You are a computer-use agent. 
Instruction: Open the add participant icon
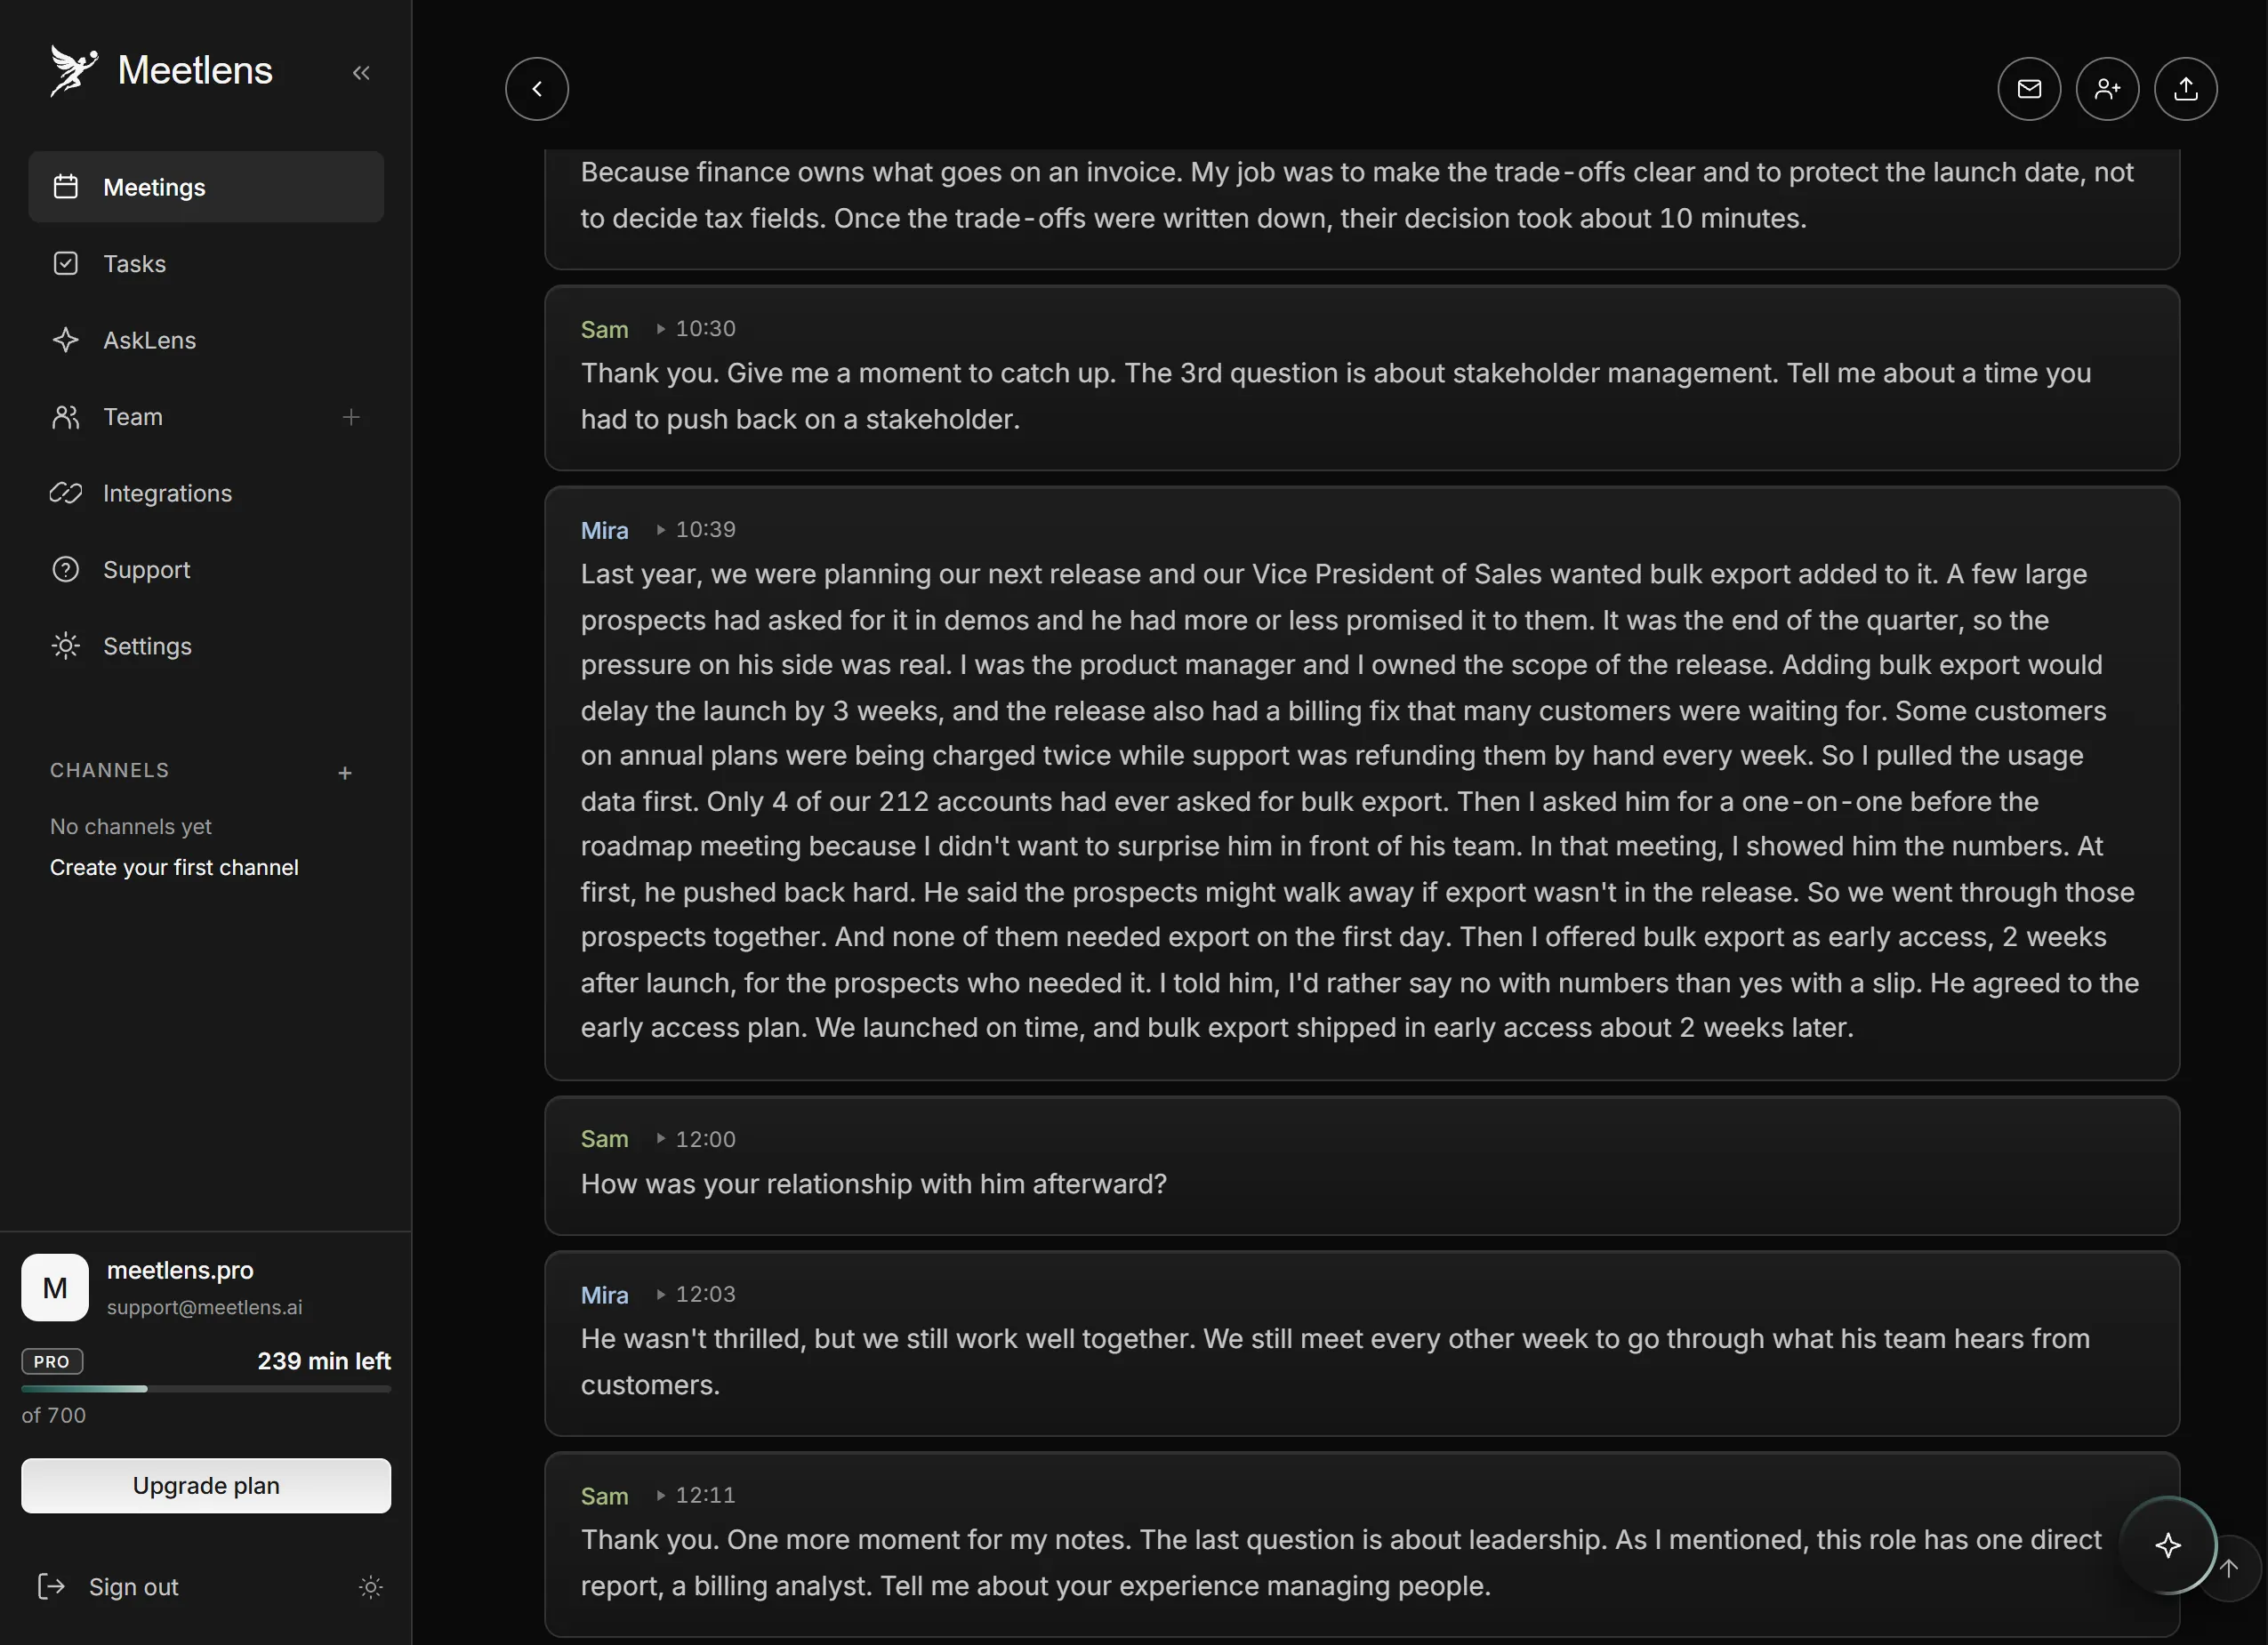(x=2107, y=89)
